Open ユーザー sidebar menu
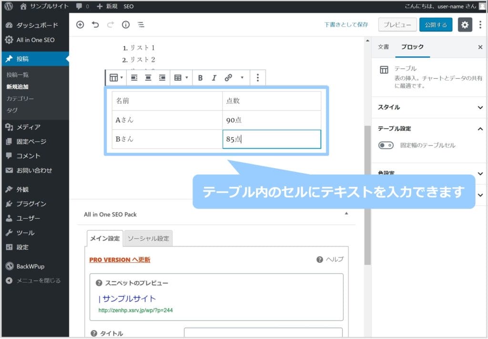Viewport: 488px width, 339px height. pos(35,218)
